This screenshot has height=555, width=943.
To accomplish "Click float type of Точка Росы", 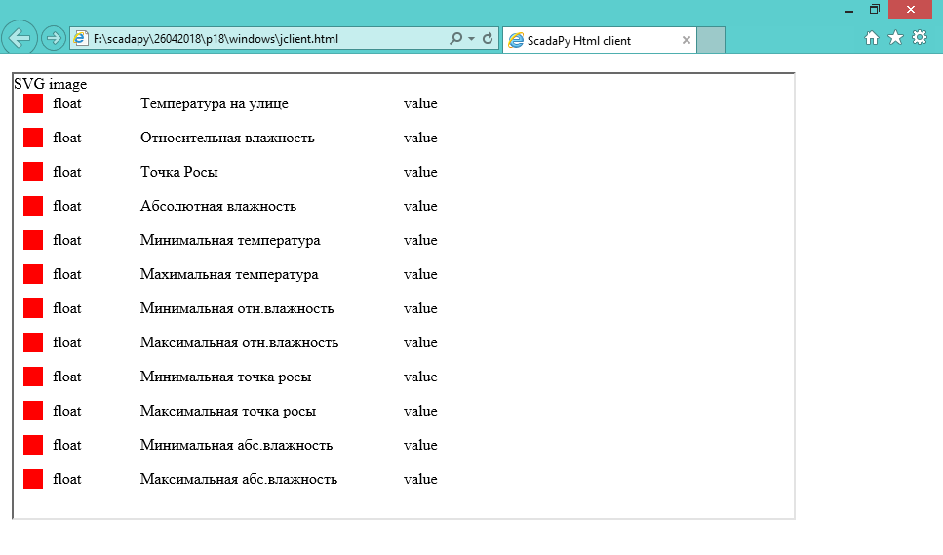I will [66, 172].
